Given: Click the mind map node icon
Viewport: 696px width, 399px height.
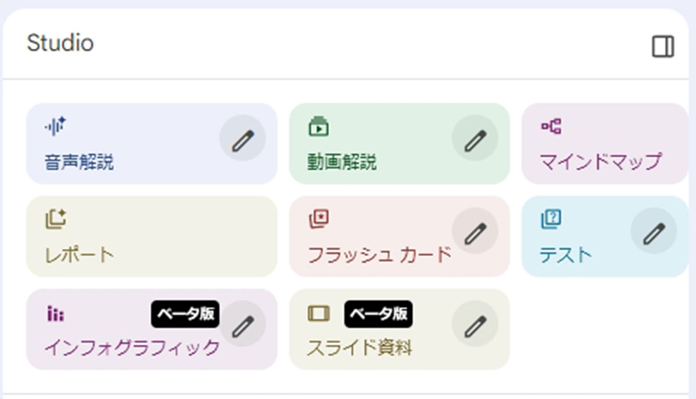Looking at the screenshot, I should pyautogui.click(x=551, y=126).
